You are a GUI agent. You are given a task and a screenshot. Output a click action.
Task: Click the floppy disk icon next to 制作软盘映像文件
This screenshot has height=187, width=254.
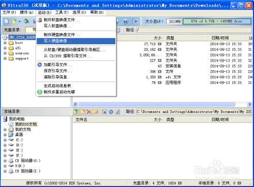[x=40, y=20]
